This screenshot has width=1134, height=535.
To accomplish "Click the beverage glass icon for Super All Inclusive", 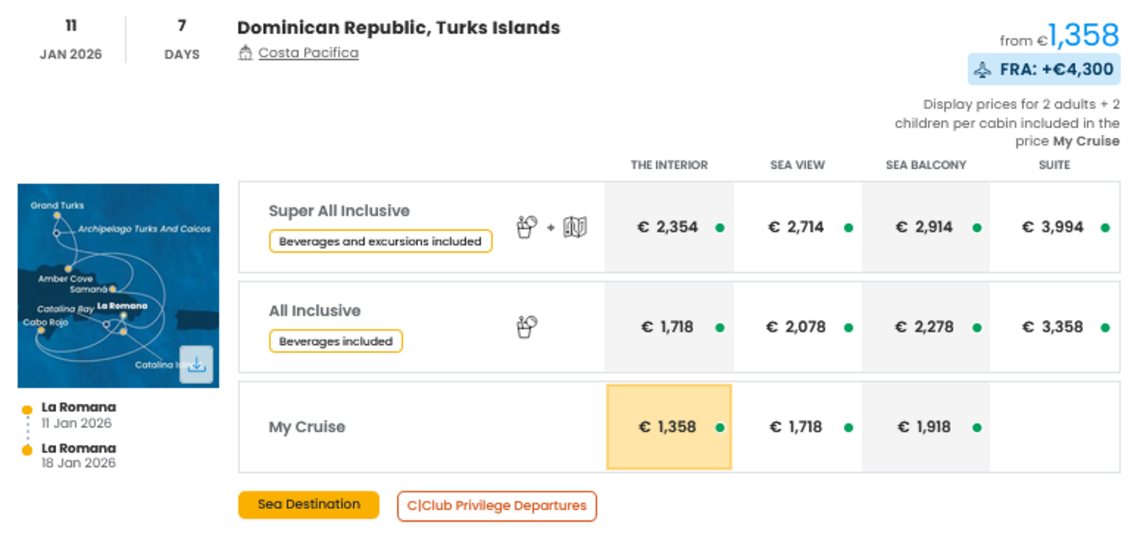I will pos(527,227).
